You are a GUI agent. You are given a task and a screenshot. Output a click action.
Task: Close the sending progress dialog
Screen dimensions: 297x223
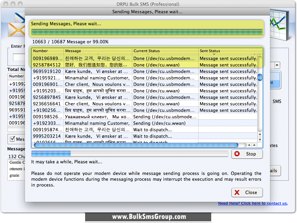(247, 193)
